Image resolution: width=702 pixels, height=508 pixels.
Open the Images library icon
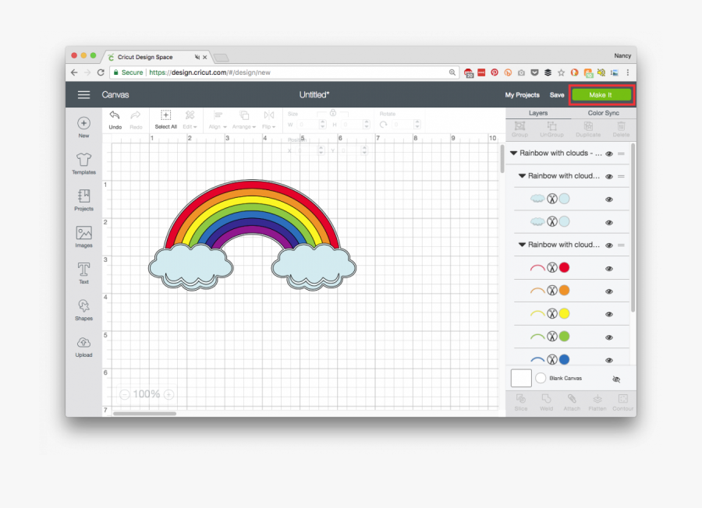[83, 233]
